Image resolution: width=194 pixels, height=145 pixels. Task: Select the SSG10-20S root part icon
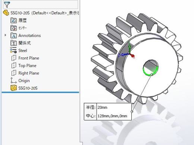(6, 13)
